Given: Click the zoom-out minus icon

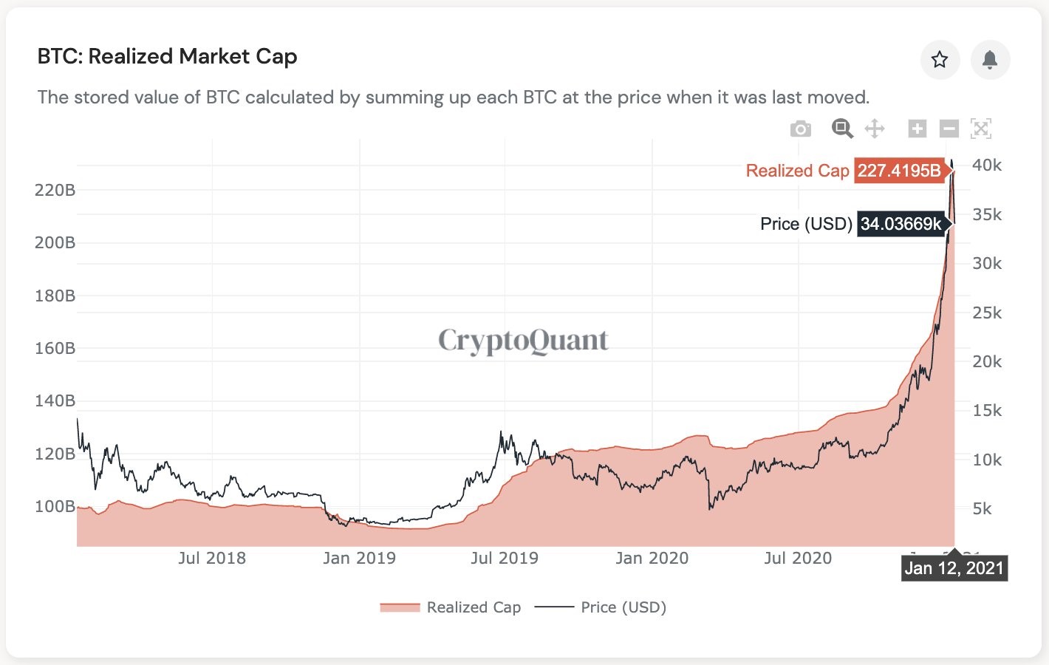Looking at the screenshot, I should coord(949,129).
